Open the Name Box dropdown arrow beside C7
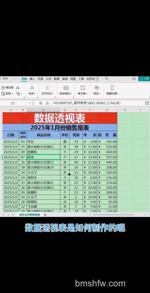This screenshot has width=150, height=293. click(x=30, y=103)
